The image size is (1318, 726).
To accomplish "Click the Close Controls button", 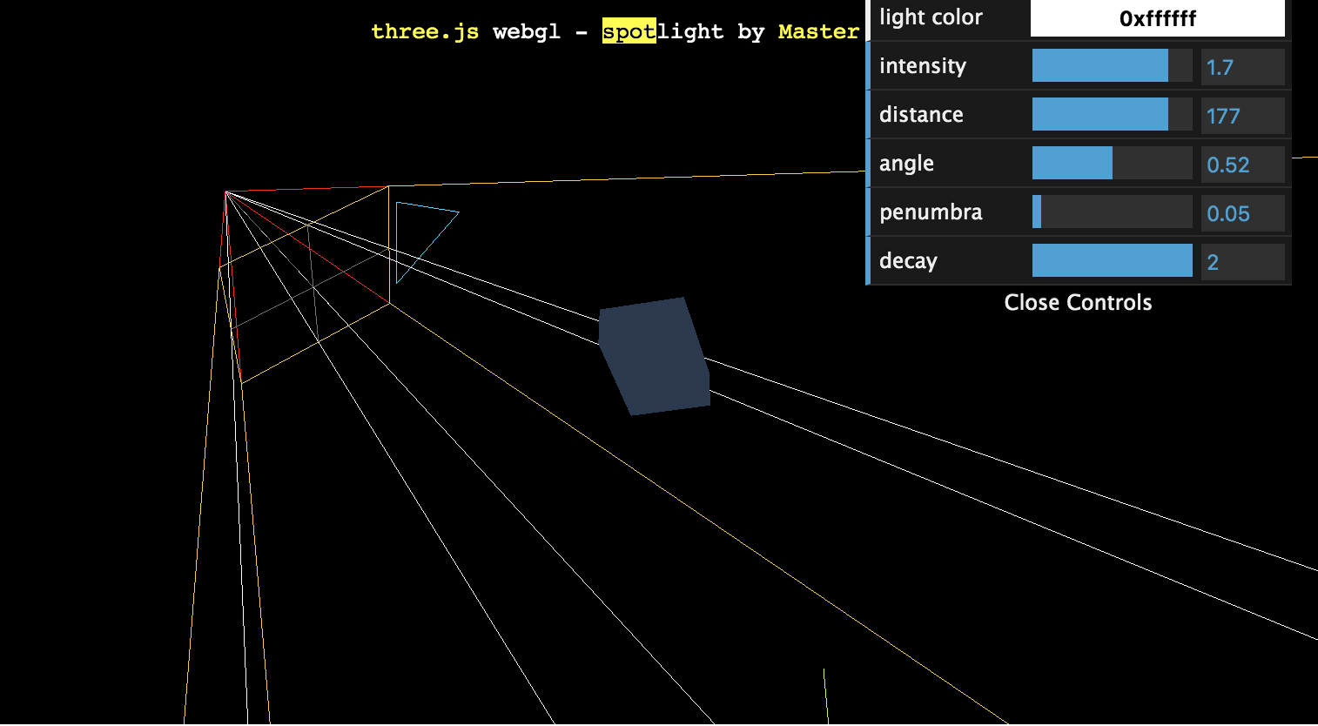I will (1078, 302).
